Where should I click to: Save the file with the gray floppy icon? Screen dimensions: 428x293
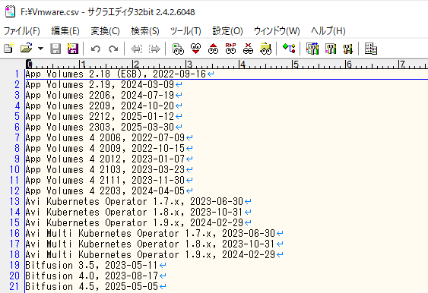tap(55, 49)
